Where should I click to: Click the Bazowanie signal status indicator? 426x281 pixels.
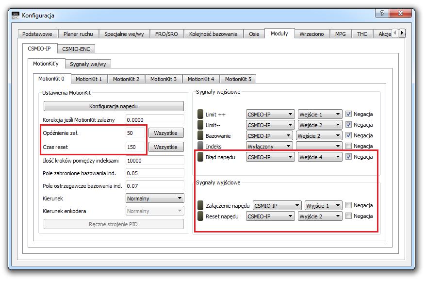(x=200, y=135)
